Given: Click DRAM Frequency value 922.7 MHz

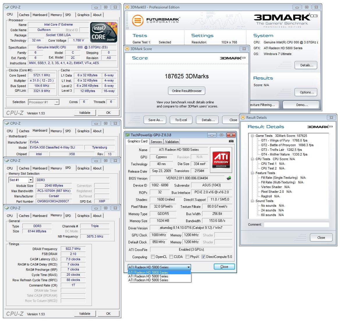Looking at the screenshot, I should click(73, 249).
